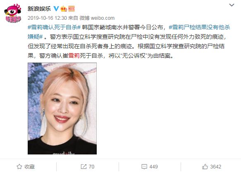Click the 新浪娱乐 username link

[x=39, y=9]
